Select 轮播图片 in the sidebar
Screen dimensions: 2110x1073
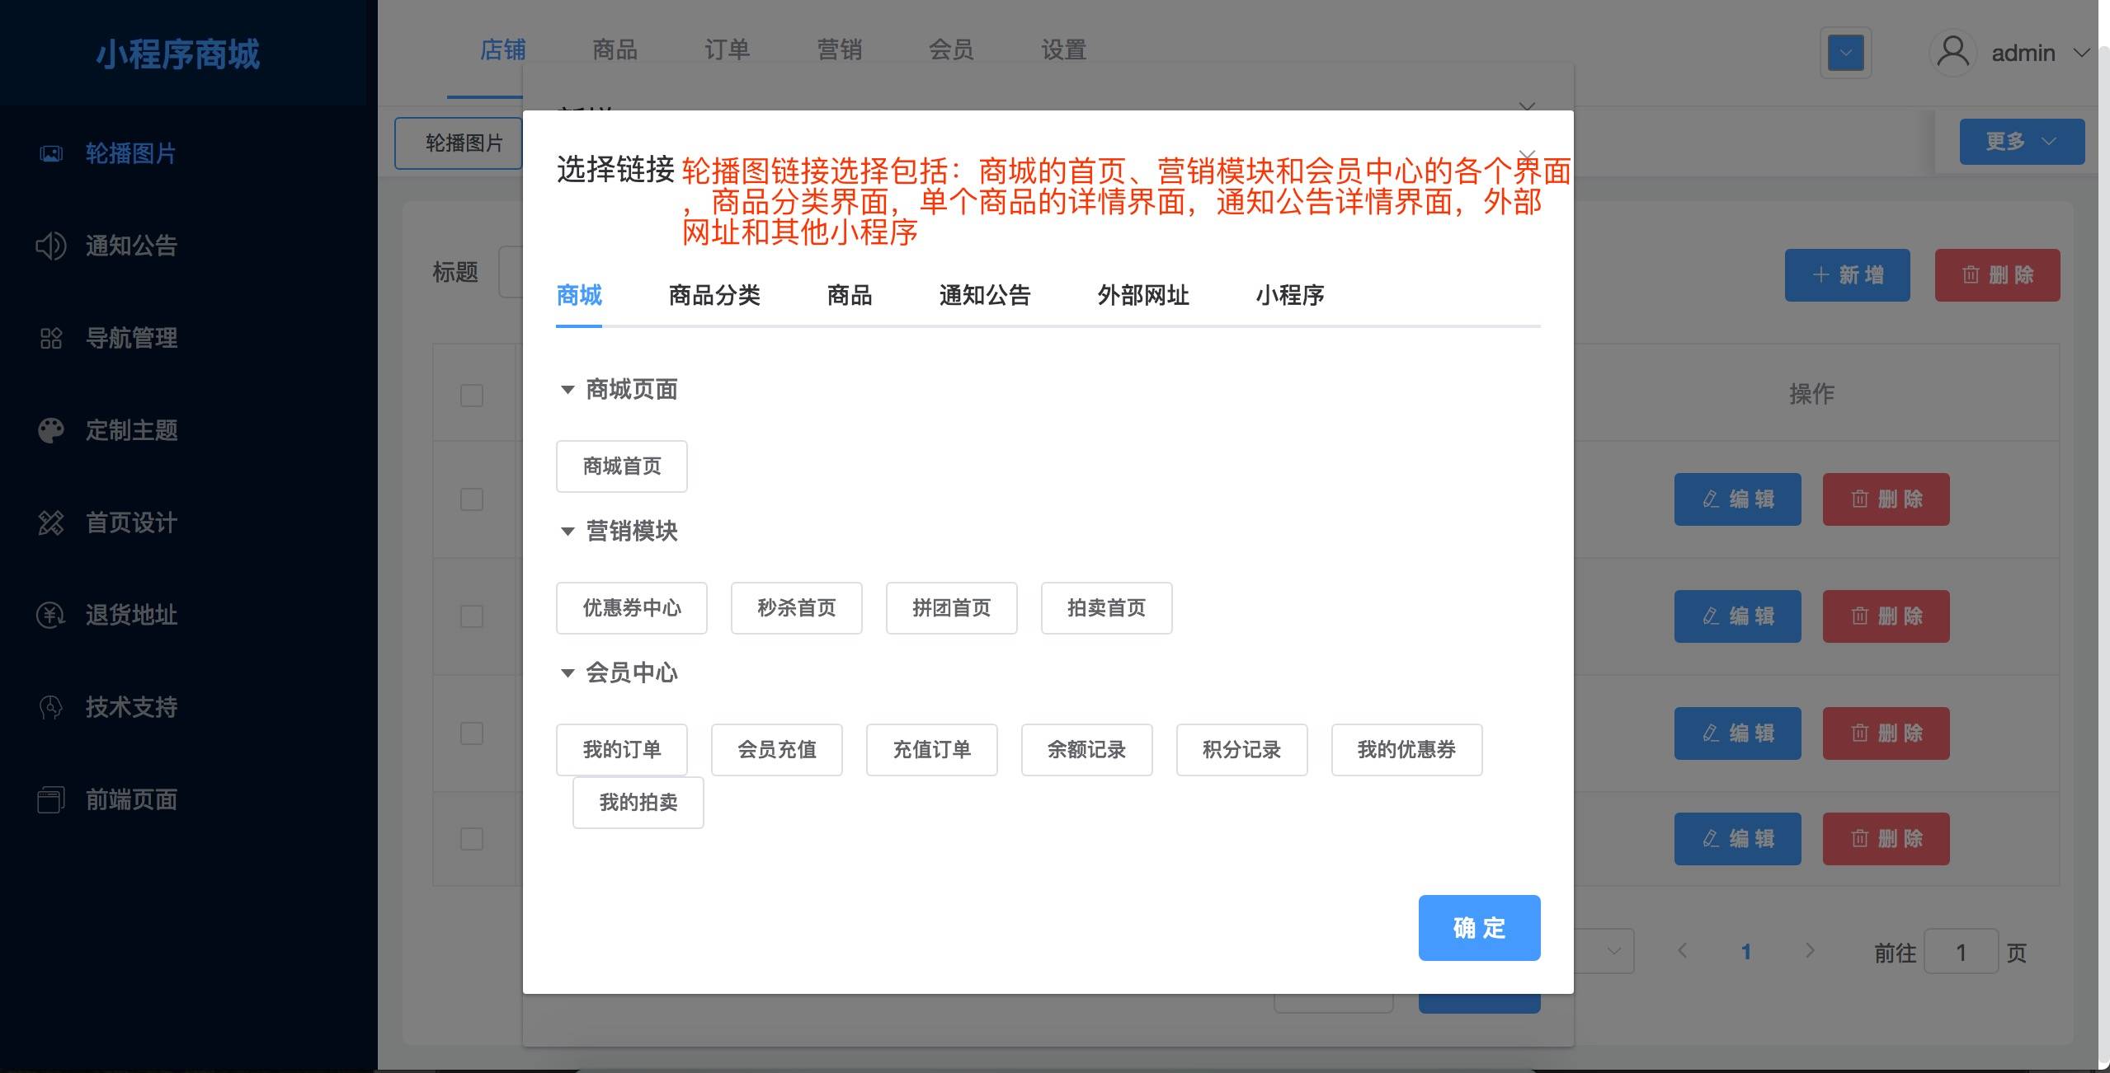(x=130, y=153)
